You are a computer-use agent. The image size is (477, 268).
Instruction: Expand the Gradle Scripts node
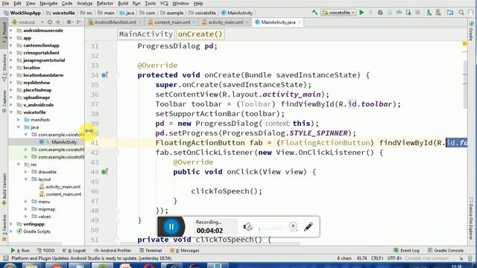[11, 232]
